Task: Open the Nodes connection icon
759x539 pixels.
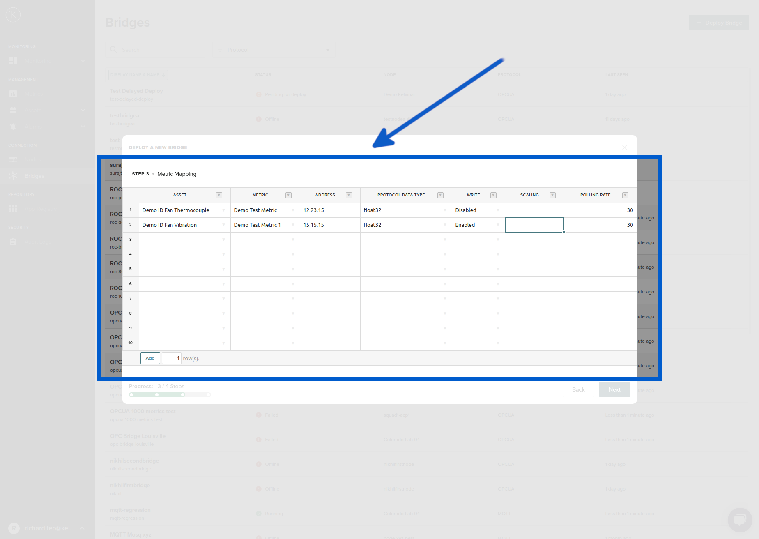Action: point(14,159)
